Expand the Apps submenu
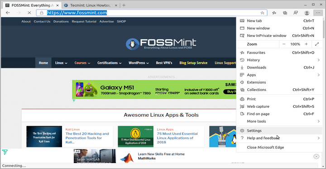Viewport: 326px width, 169px height. tap(279, 75)
